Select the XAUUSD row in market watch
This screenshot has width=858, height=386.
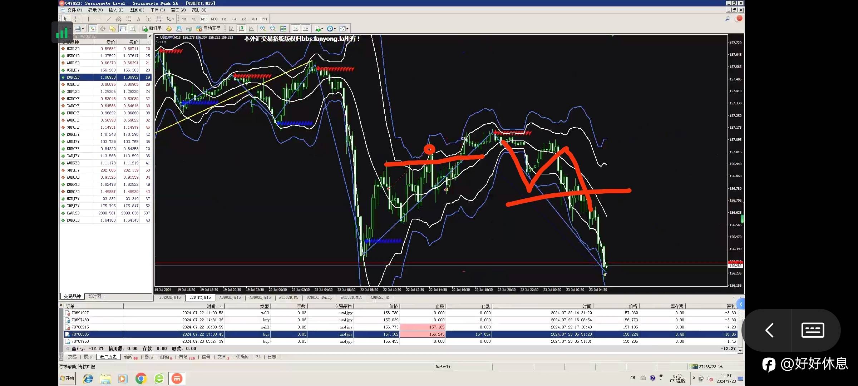click(x=73, y=213)
